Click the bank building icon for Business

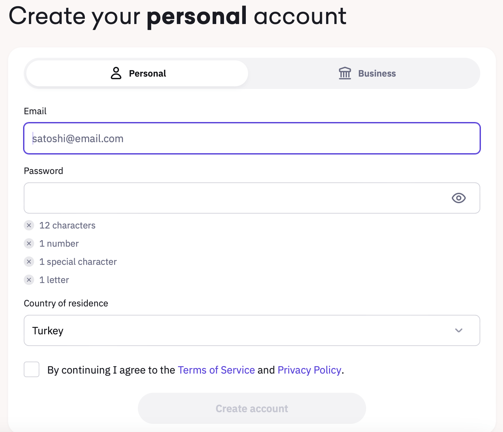[345, 73]
